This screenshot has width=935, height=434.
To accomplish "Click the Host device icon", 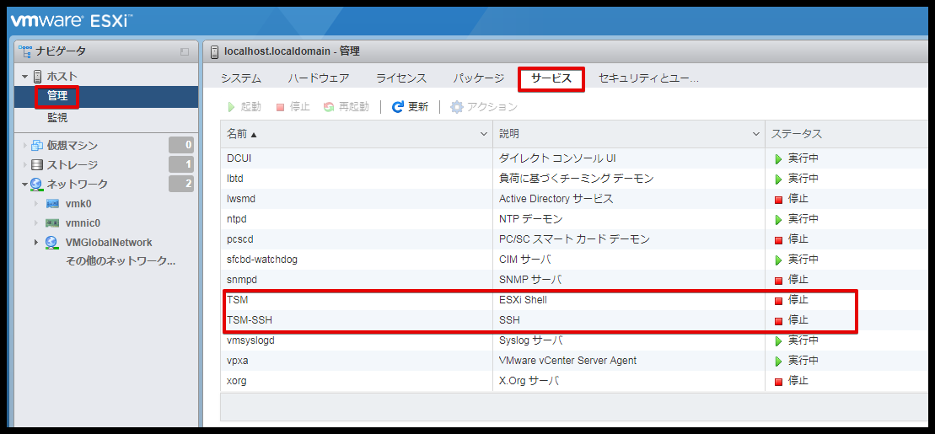I will click(38, 77).
